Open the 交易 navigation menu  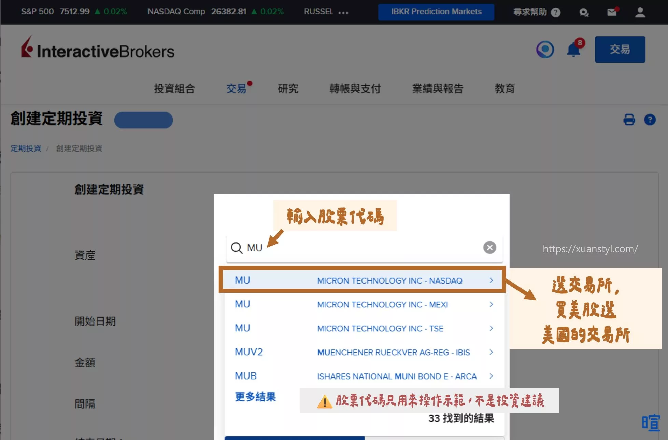[x=236, y=89]
